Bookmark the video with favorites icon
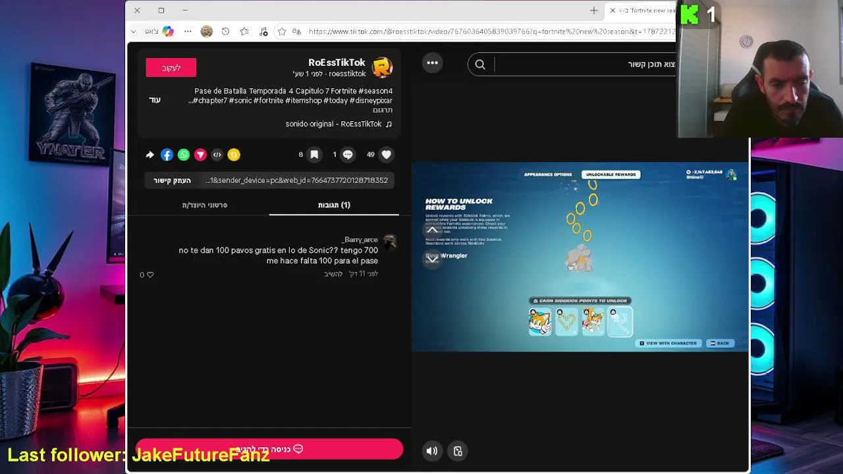 314,155
